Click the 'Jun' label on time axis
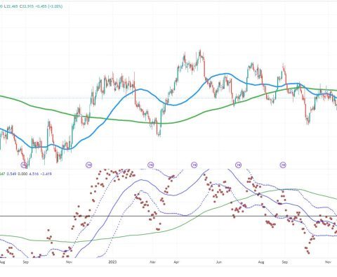The height and width of the screenshot is (277, 337). coord(218,262)
